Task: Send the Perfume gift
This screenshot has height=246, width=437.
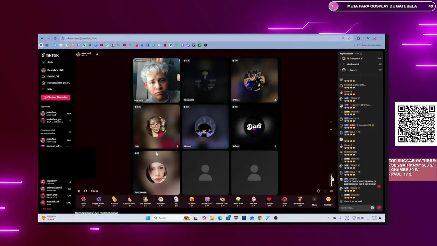Action: (x=254, y=201)
